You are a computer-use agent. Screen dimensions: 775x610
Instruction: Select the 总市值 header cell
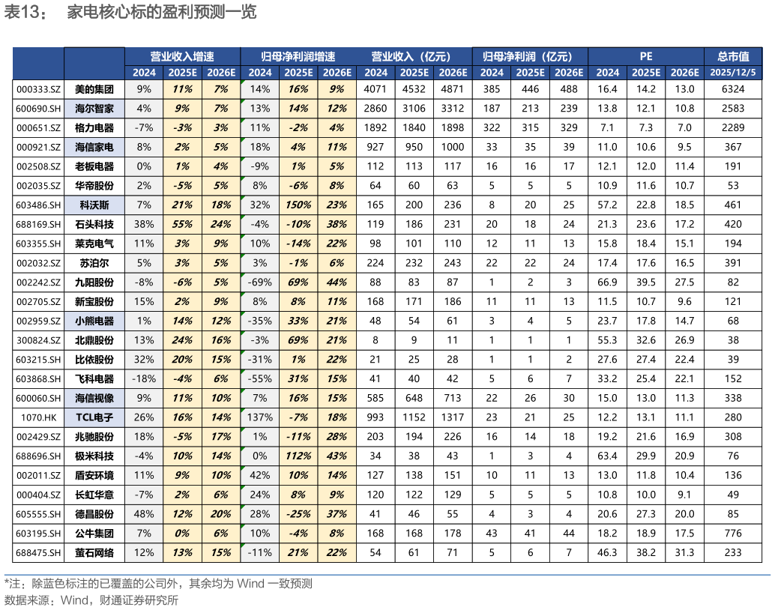coord(732,56)
